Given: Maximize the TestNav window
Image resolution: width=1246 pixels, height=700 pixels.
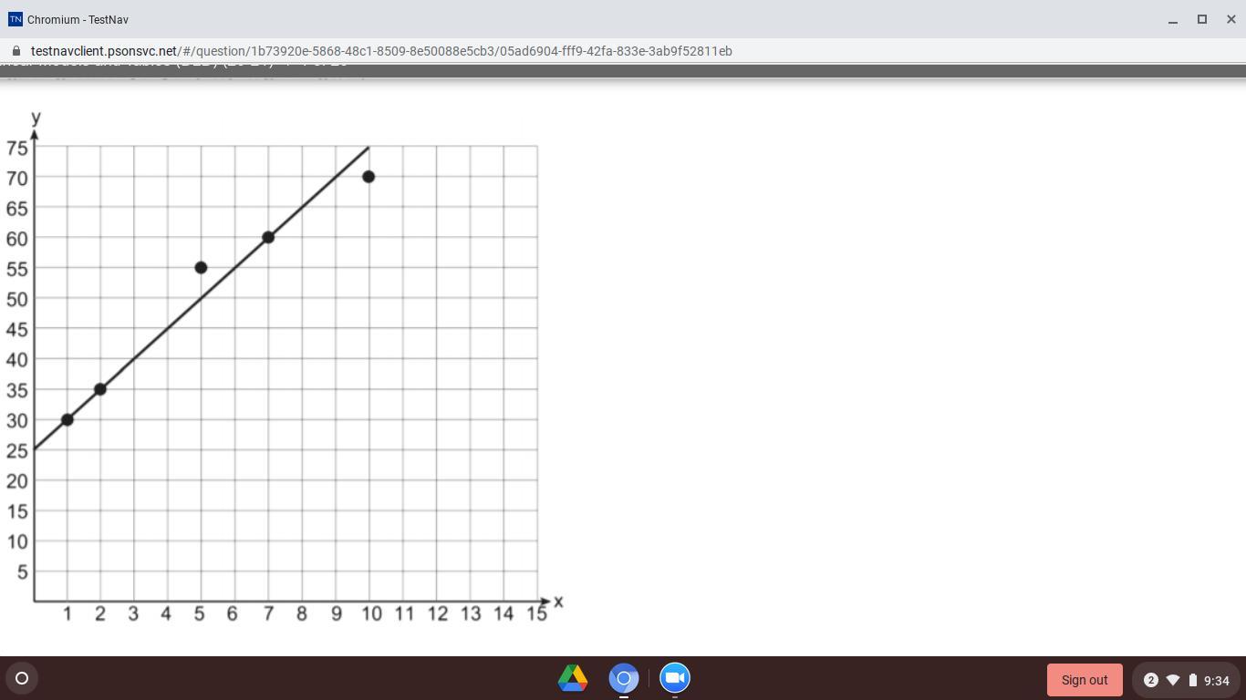Looking at the screenshot, I should coord(1202,19).
